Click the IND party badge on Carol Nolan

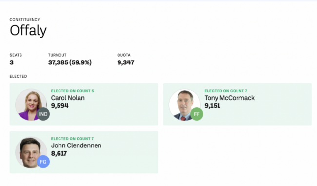(x=43, y=114)
